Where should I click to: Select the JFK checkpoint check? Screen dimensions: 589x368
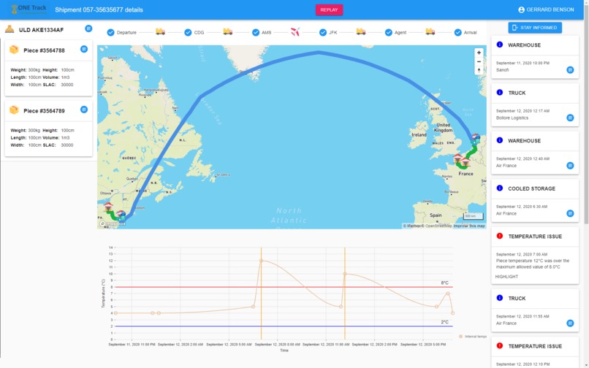[x=323, y=32]
